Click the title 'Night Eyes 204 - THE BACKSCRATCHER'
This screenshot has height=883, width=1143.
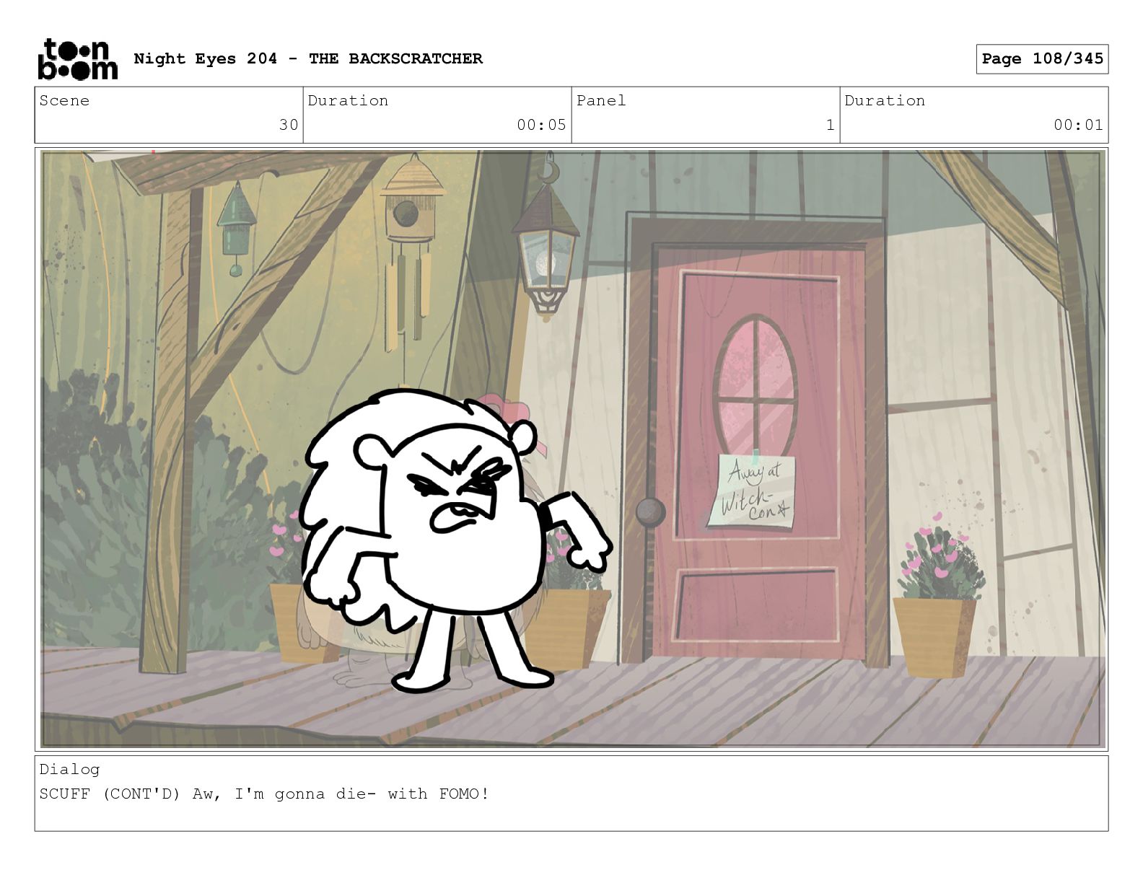tap(308, 58)
